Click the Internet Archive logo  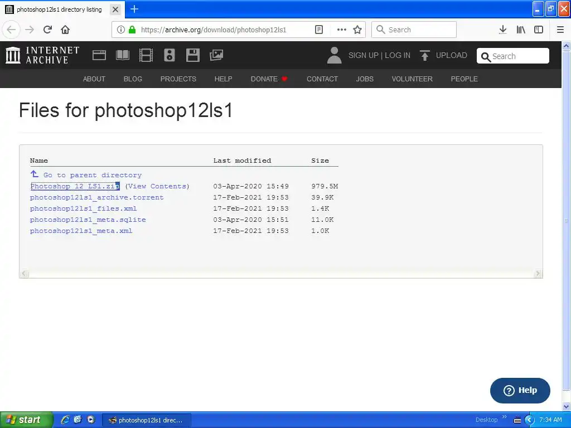coord(42,55)
